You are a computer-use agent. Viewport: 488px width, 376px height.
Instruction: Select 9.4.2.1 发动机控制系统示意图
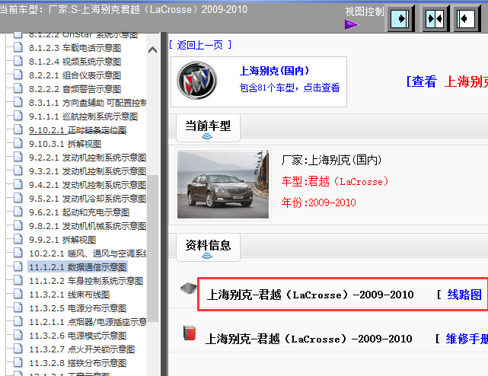pos(88,185)
